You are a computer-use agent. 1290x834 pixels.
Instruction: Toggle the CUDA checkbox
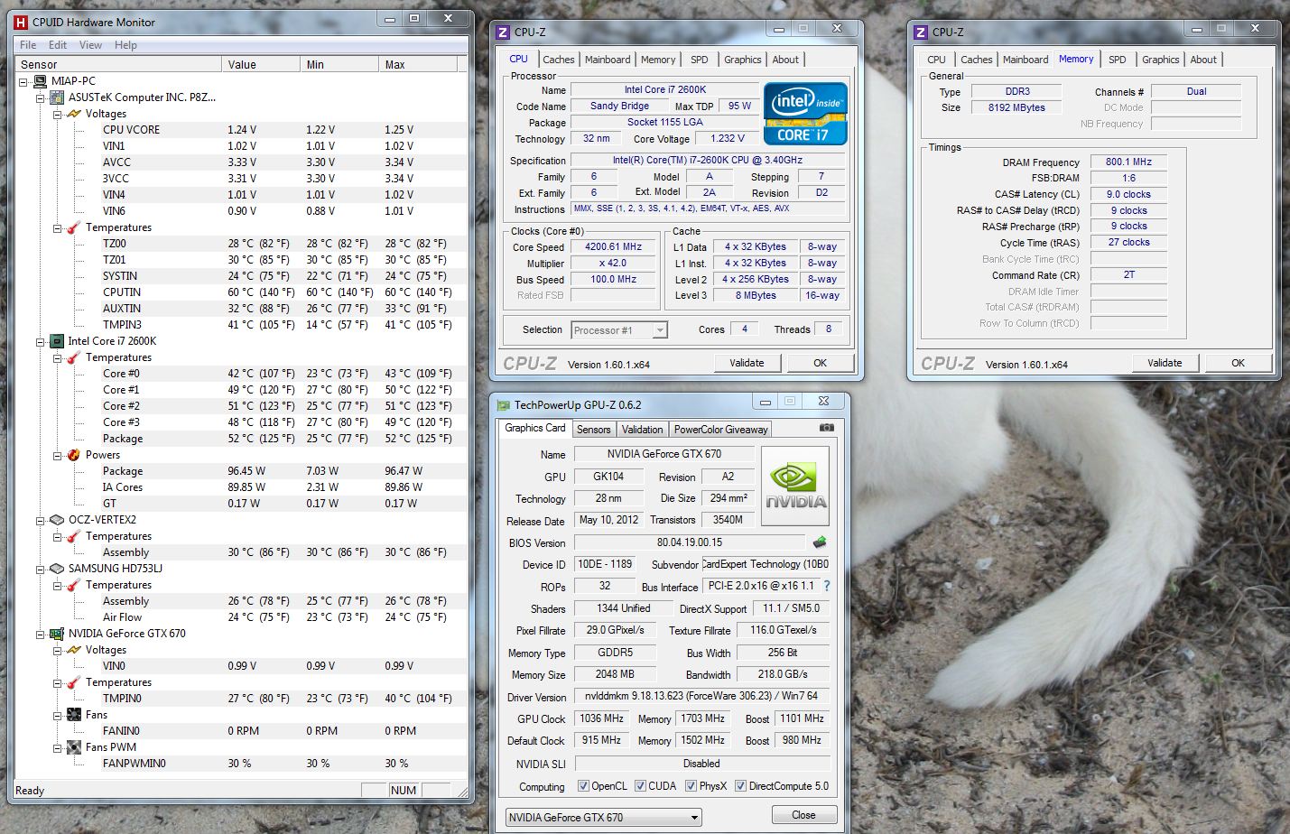point(640,786)
